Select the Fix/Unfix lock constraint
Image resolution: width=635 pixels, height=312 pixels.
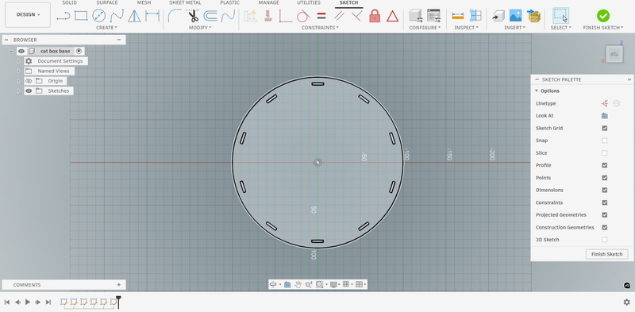tap(375, 16)
